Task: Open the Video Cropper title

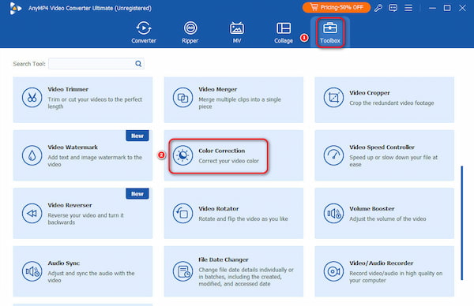Action: (x=370, y=93)
